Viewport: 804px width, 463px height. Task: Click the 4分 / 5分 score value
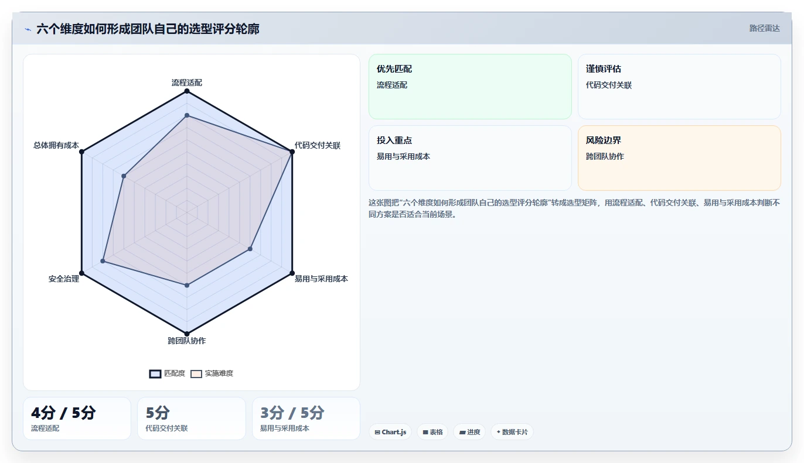pyautogui.click(x=63, y=413)
